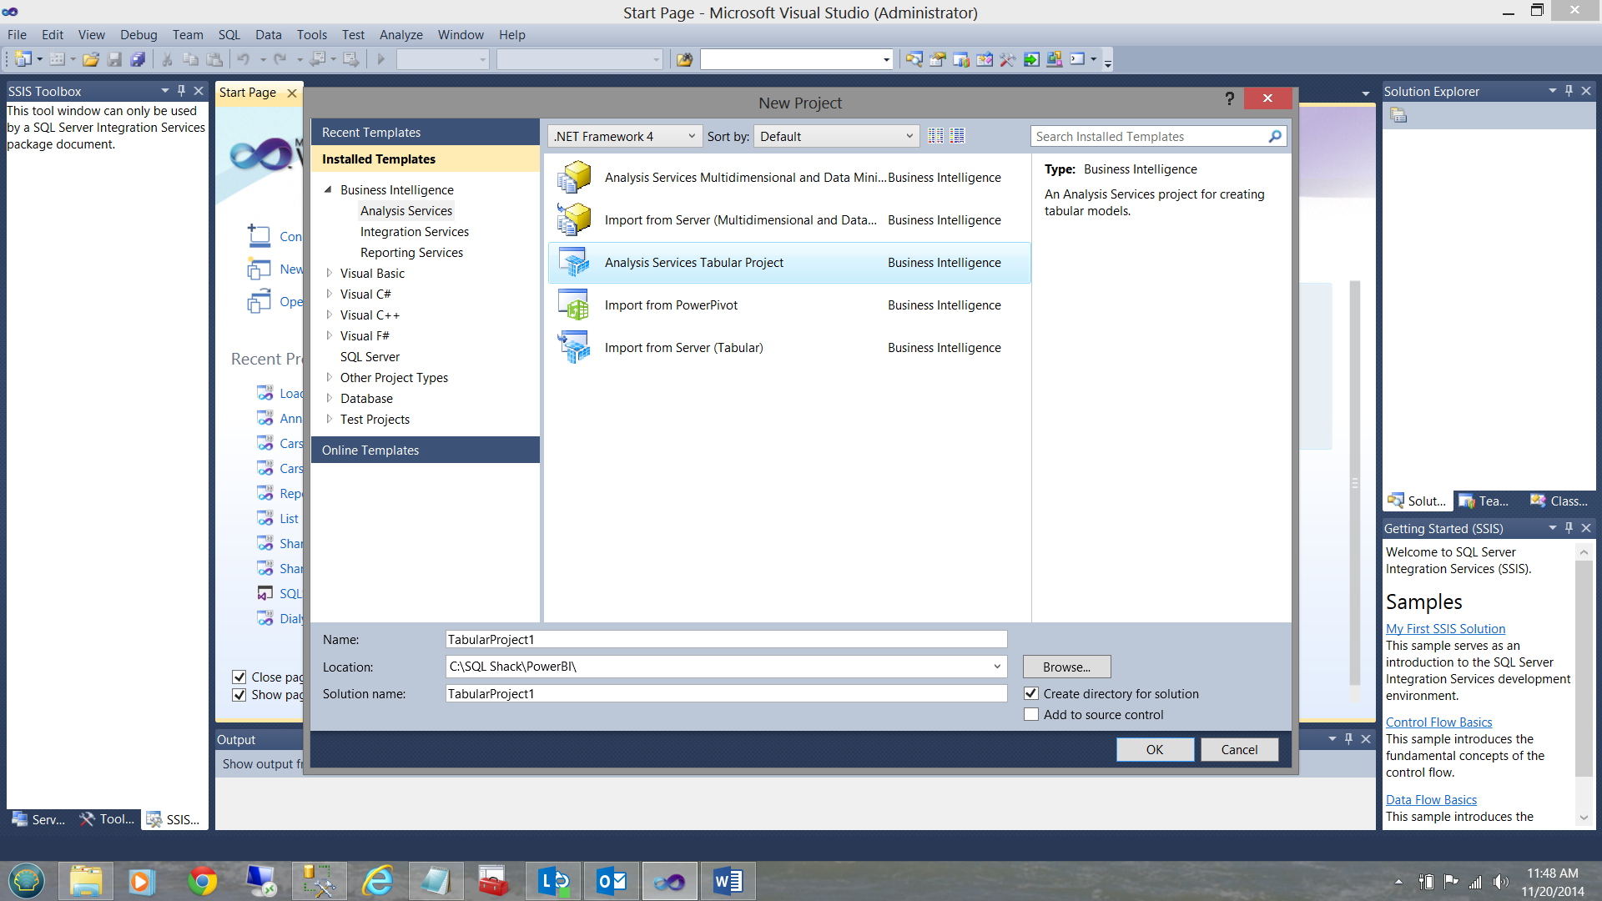Switch to small icons view in dialog

coord(935,136)
